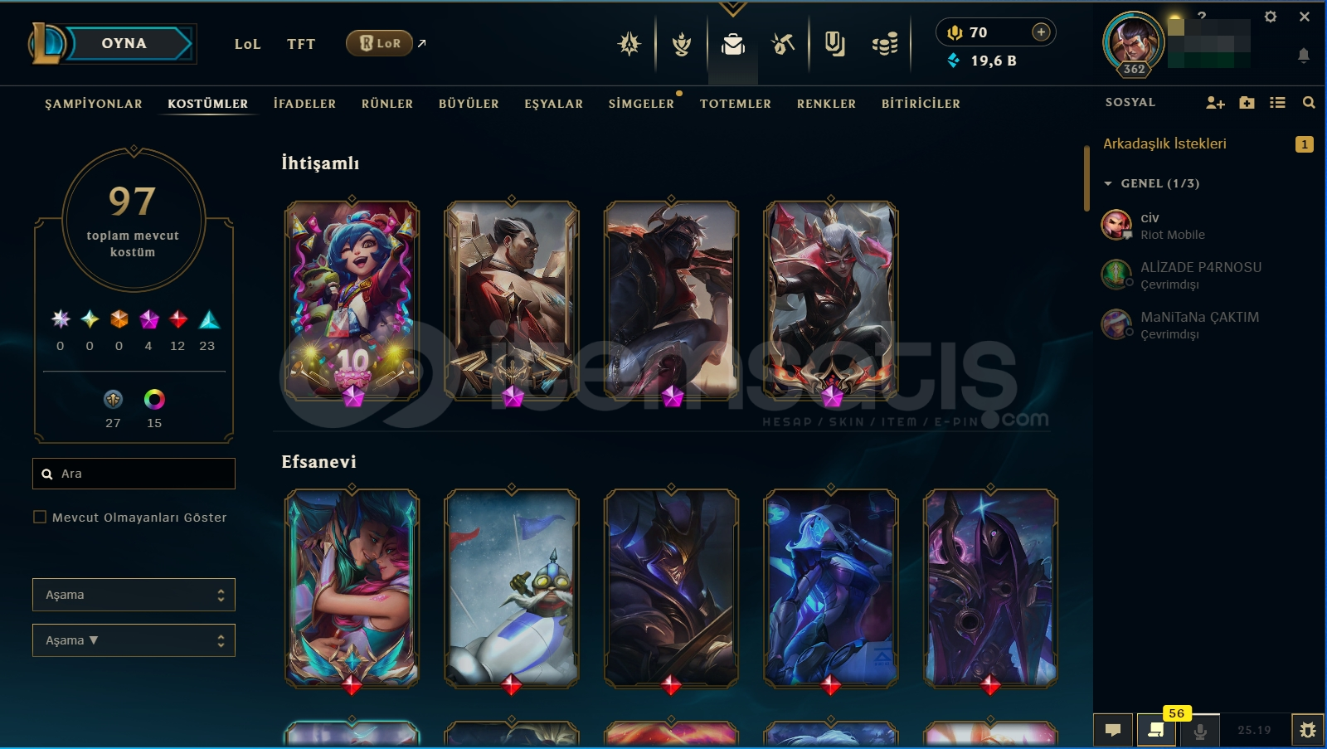Click the microphone voice icon
Screen dimensions: 1327x749
coord(1199,731)
